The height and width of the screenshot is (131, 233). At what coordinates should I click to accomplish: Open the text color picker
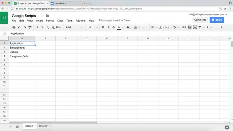coord(119,28)
